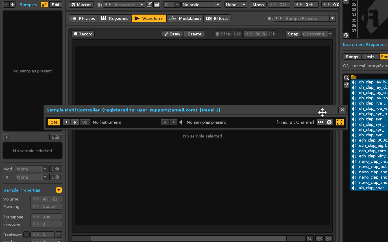Click the round knob icon in controller panel
Screen dimensions: 388x242
pos(329,122)
